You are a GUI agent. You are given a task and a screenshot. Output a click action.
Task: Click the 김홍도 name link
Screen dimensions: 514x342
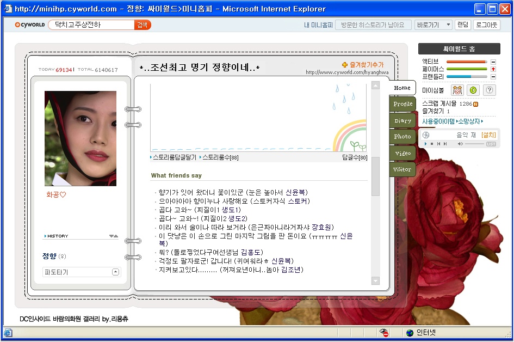pos(251,252)
